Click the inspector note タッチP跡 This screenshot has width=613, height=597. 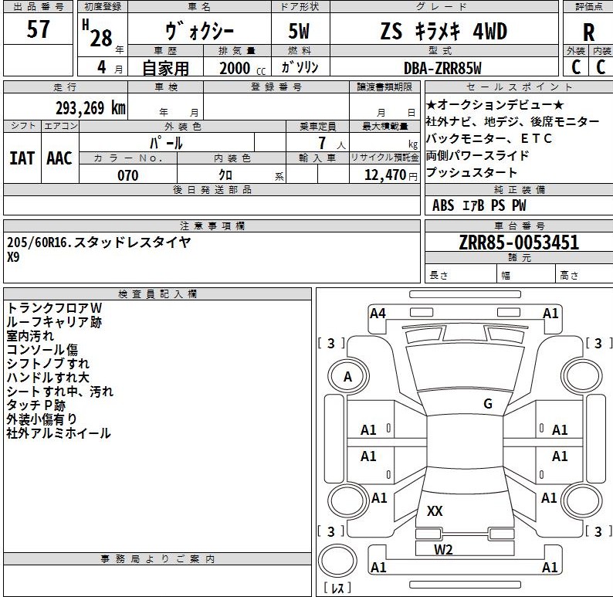pyautogui.click(x=36, y=405)
